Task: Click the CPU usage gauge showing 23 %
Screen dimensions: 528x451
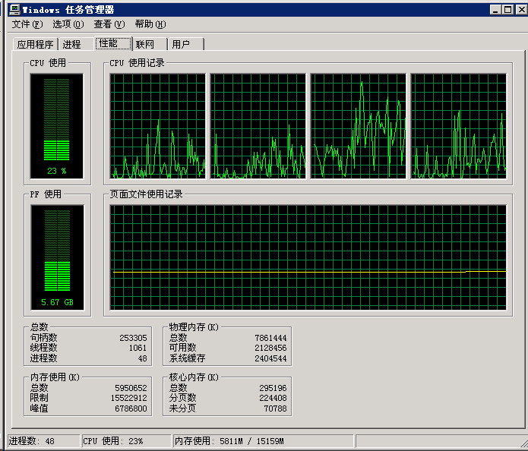Action: click(x=56, y=126)
